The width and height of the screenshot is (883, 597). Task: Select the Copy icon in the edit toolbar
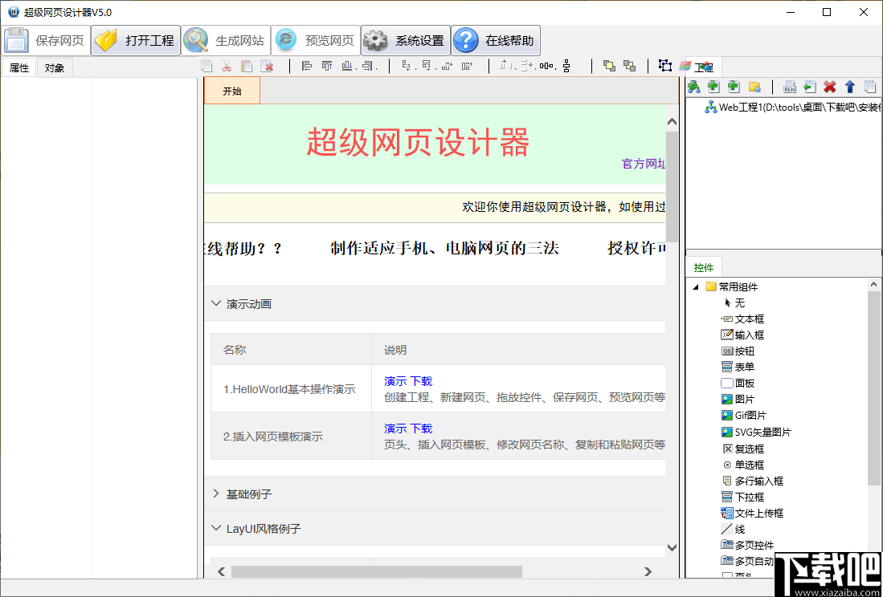(x=206, y=67)
